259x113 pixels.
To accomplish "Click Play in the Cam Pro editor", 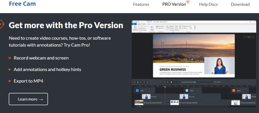I will coord(171,82).
